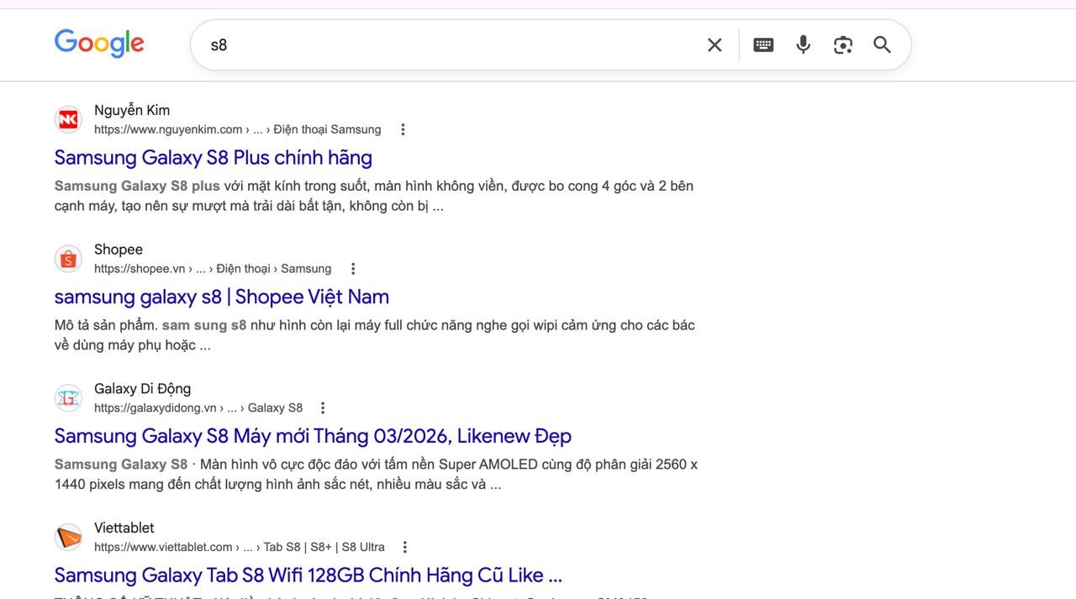
Task: Click the shopee.vn breadcrumb URL
Action: click(213, 269)
